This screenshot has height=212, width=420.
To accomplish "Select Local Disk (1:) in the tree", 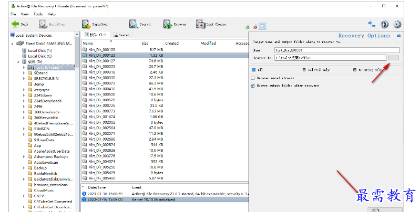I will [40, 50].
